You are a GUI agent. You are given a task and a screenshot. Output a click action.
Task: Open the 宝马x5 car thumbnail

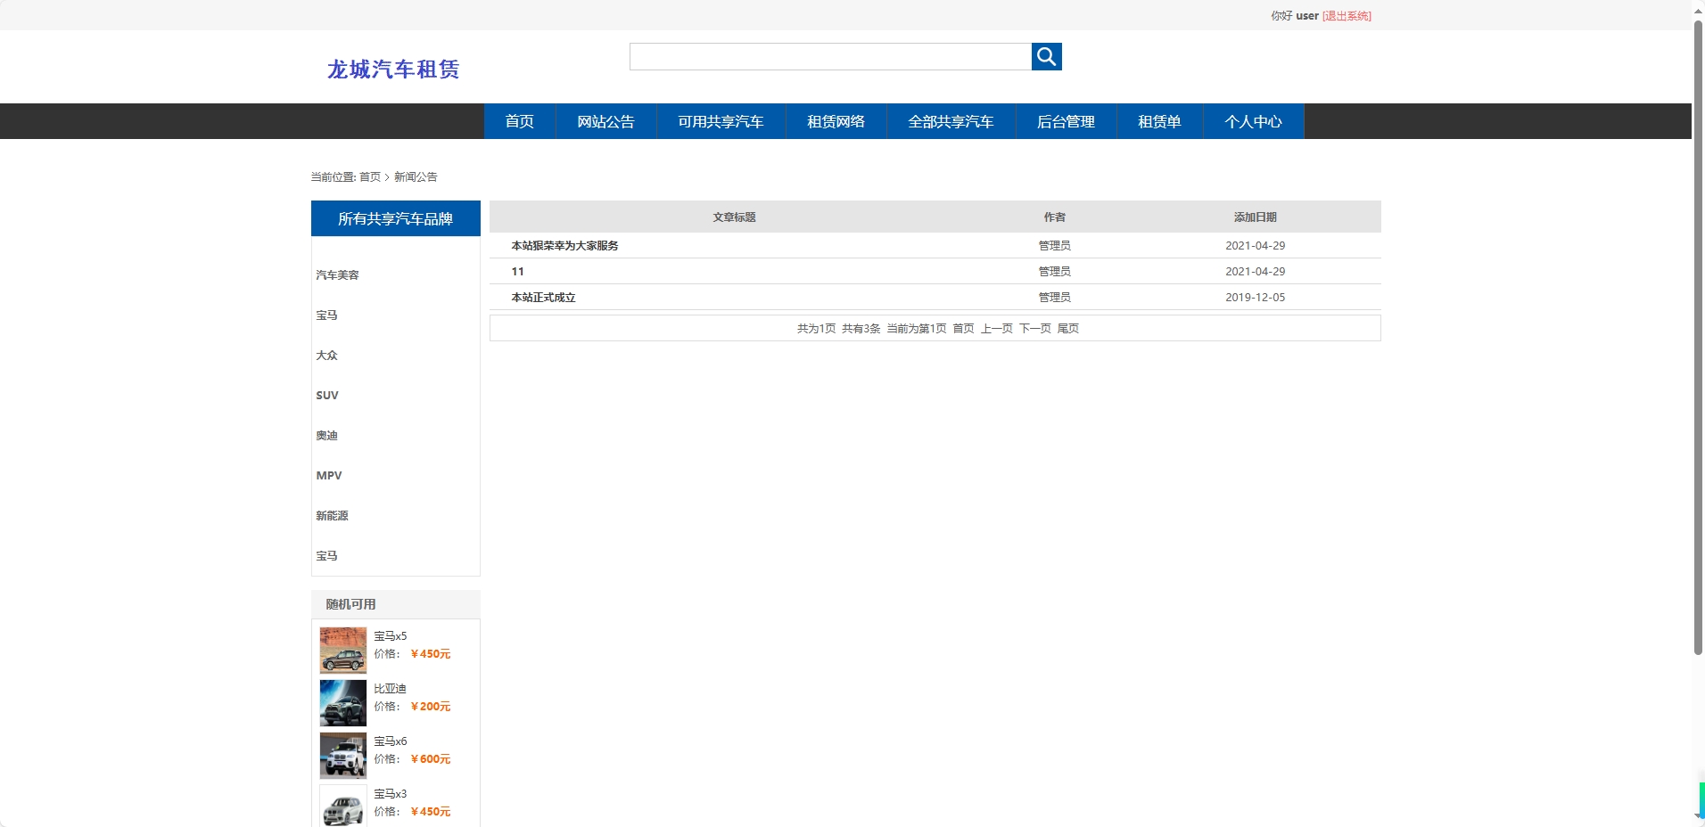342,650
